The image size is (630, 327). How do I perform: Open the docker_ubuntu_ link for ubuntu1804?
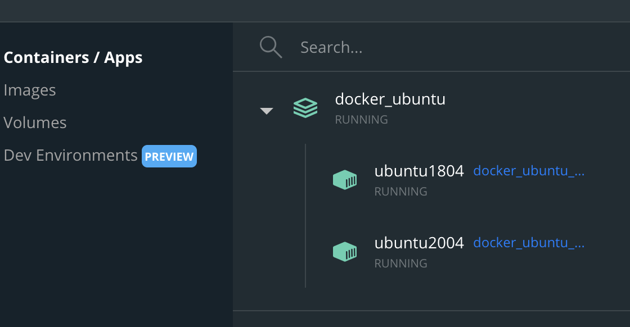528,171
